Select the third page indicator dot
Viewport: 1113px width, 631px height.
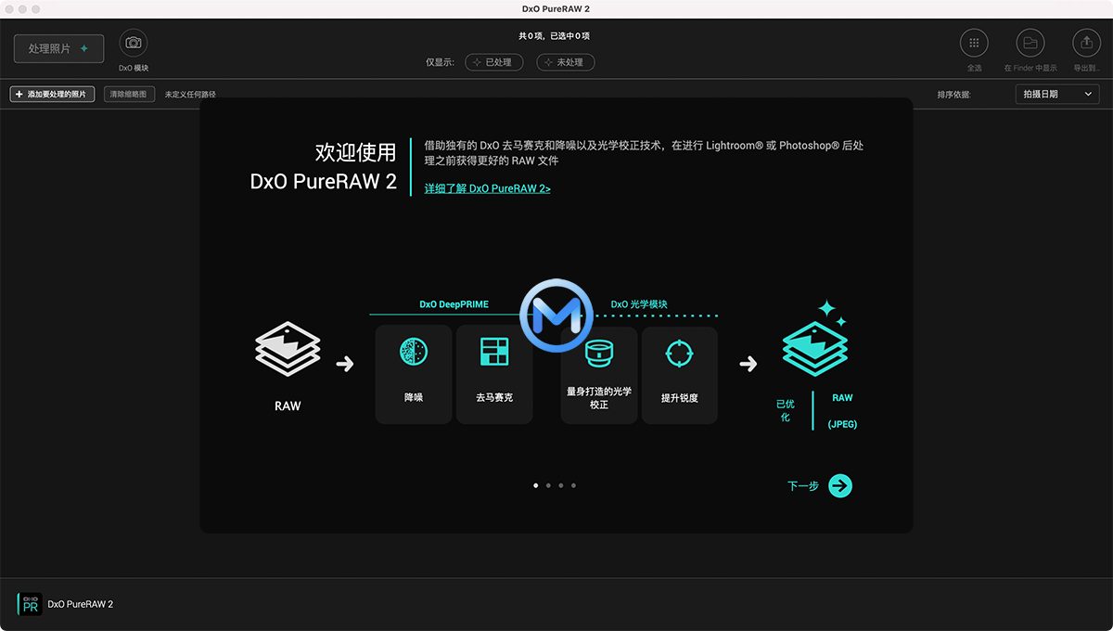(561, 485)
